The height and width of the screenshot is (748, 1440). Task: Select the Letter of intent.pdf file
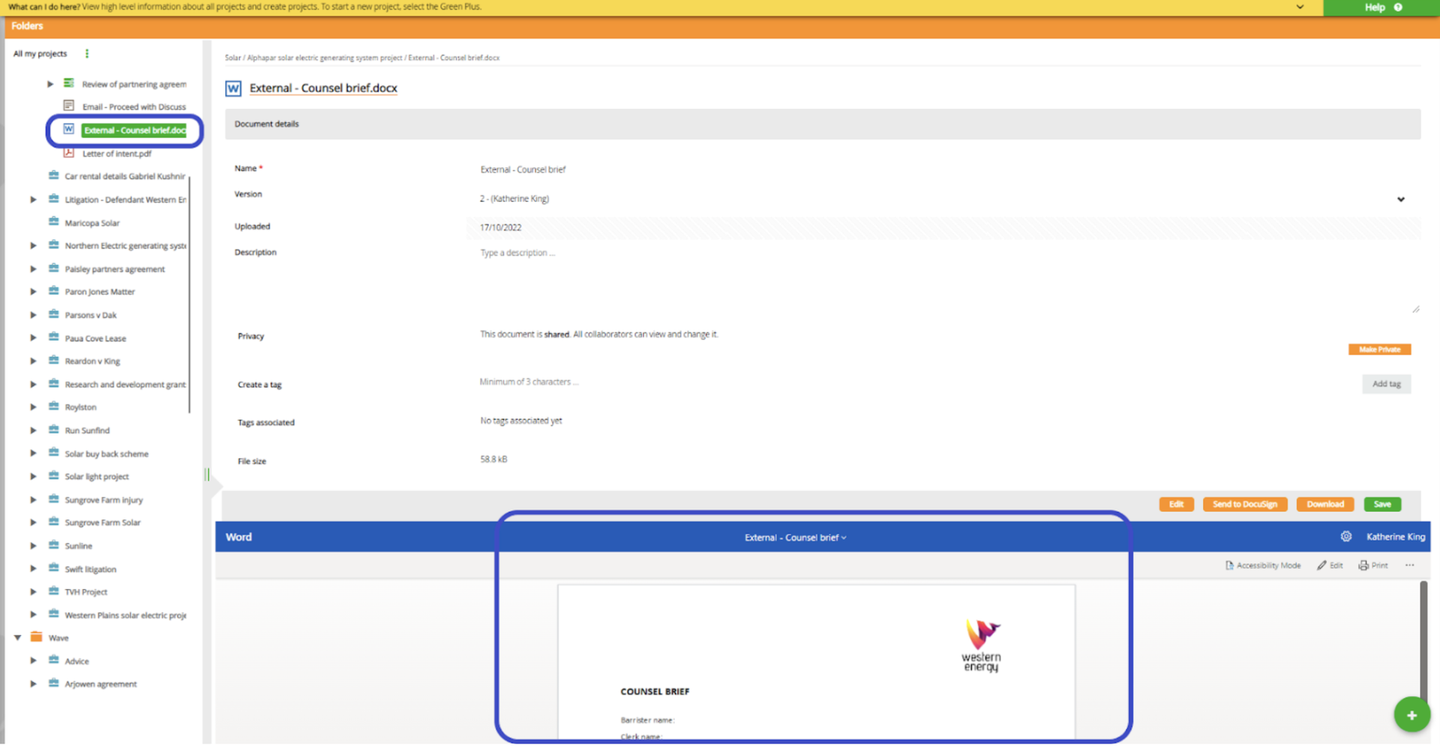tap(117, 153)
